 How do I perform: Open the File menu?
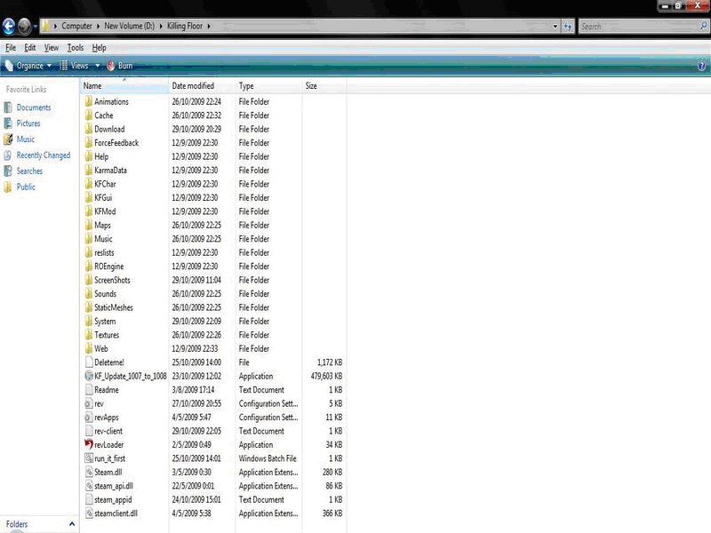pyautogui.click(x=11, y=48)
